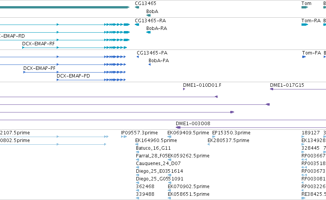
Task: Select the BobA-RA transcript label
Action: tap(157, 28)
